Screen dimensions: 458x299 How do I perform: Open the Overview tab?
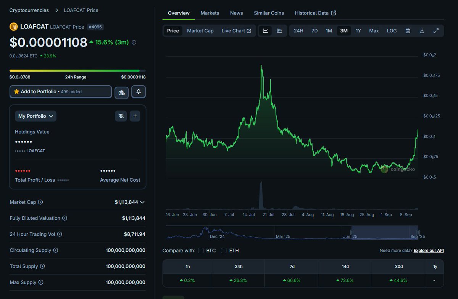(x=179, y=13)
